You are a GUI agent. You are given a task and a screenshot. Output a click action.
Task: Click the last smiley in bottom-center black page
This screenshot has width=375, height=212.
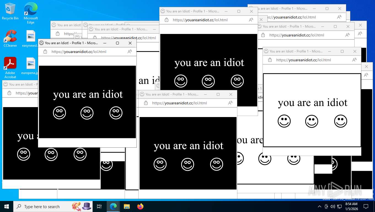216,164
